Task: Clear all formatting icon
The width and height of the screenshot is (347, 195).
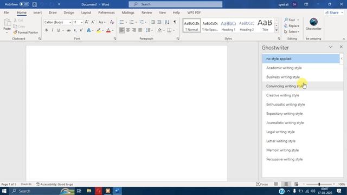Action: [112, 22]
